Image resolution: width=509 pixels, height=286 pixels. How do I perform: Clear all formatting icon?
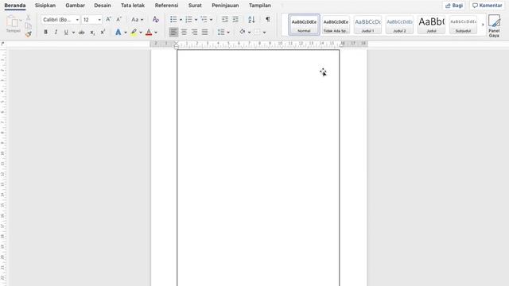click(156, 19)
